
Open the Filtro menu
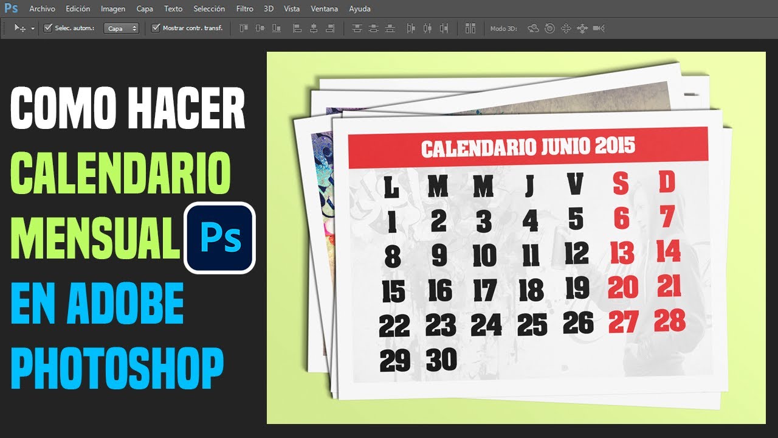[245, 9]
